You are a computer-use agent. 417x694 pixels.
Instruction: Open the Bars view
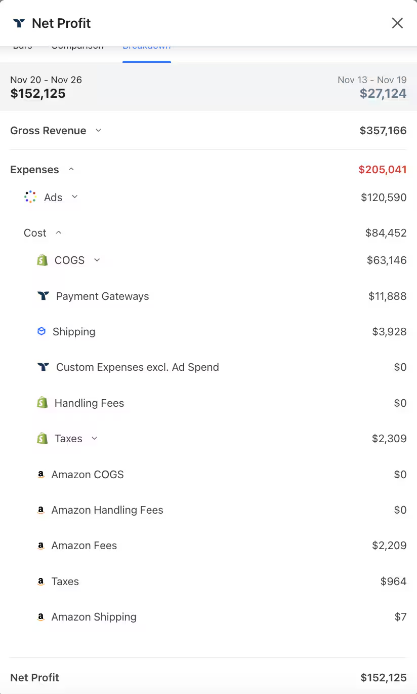point(22,47)
